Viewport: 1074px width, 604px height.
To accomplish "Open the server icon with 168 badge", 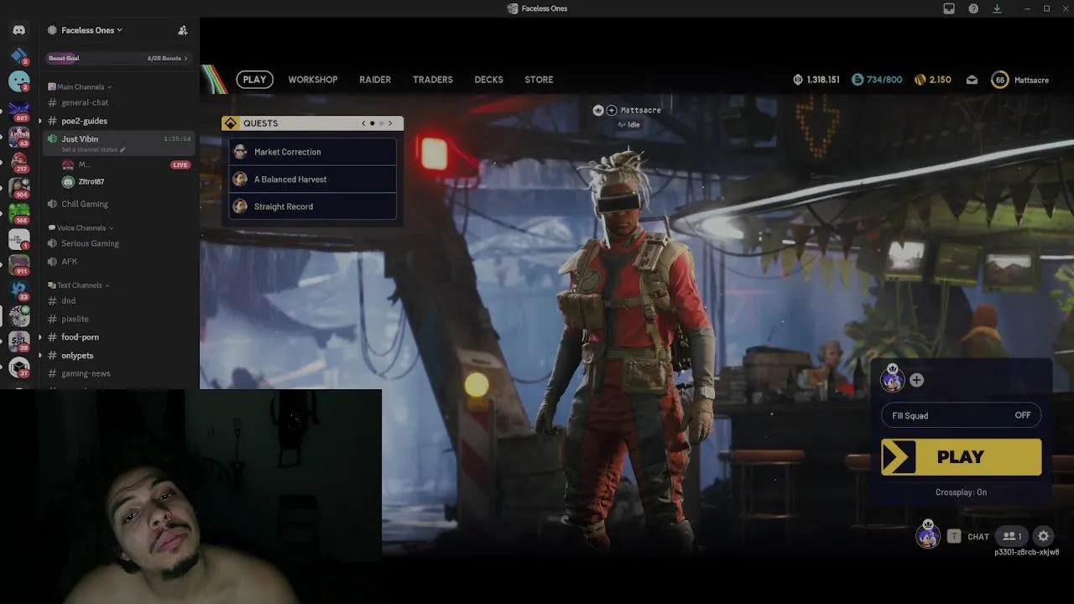I will tap(18, 213).
